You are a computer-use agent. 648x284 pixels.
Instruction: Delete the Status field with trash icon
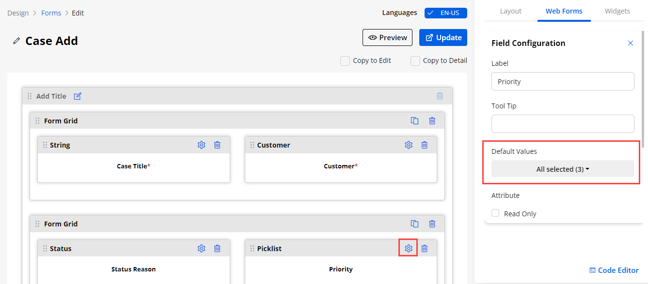coord(217,248)
